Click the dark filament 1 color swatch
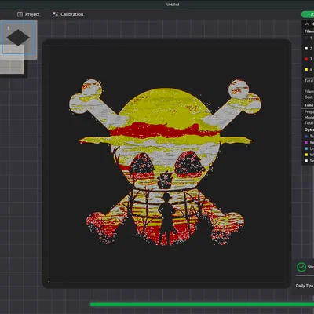Image resolution: width=314 pixels, height=314 pixels. point(306,38)
